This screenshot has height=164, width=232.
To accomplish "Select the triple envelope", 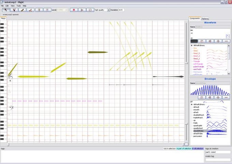I will pyautogui.click(x=195, y=123).
